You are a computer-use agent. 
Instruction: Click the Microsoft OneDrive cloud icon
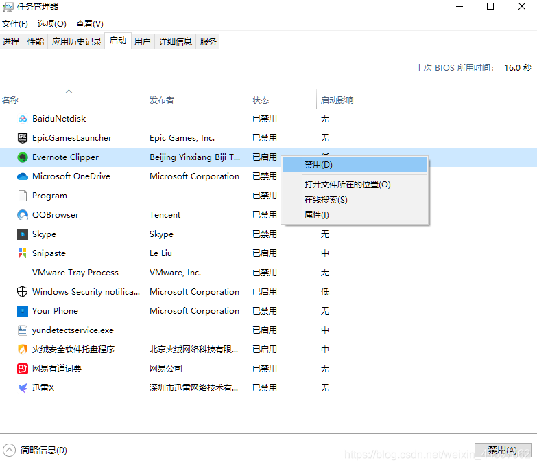click(22, 176)
